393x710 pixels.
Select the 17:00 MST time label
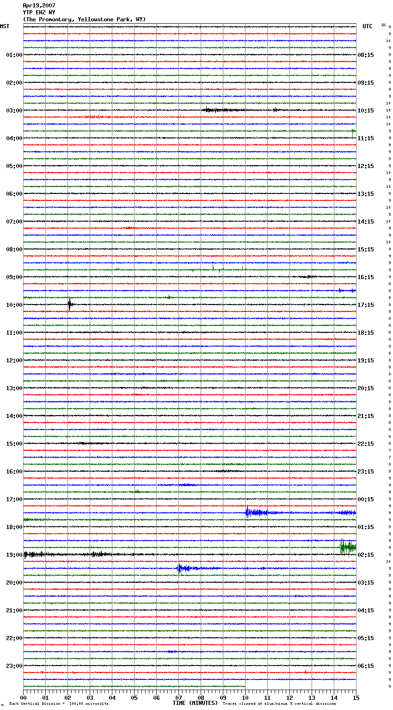[14, 499]
